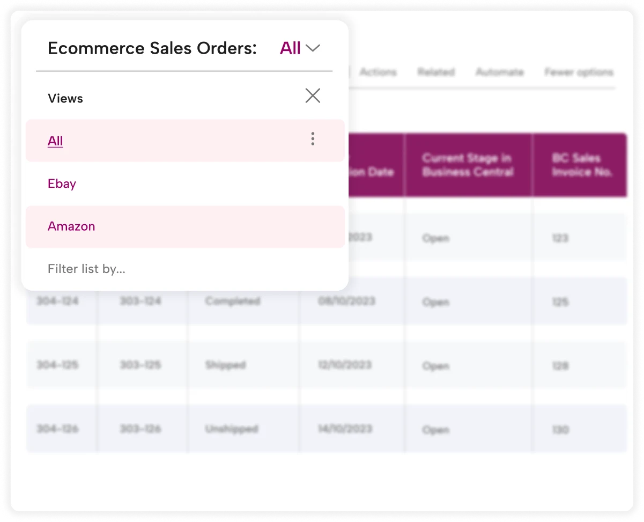Click the Unshipped status cell
644x522 pixels.
[231, 430]
